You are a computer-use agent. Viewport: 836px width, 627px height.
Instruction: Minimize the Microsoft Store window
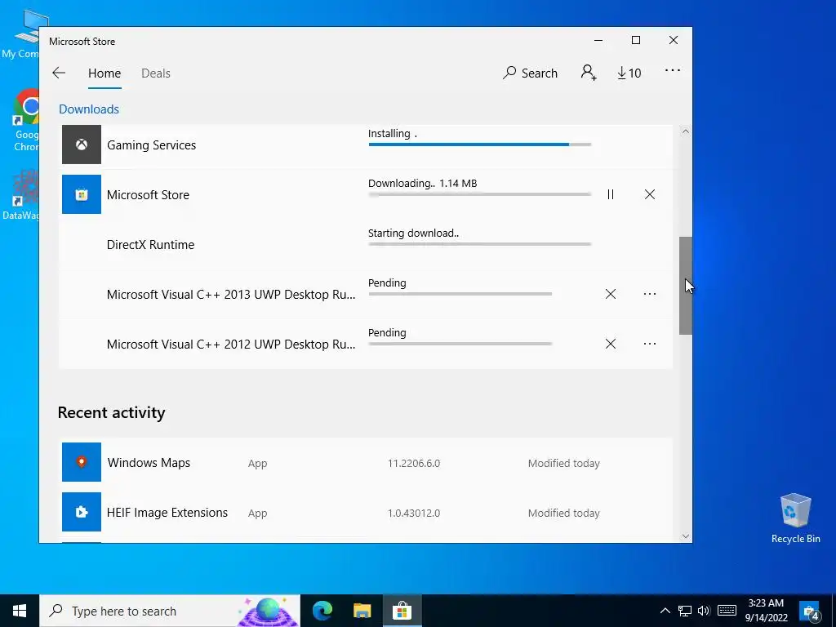click(x=598, y=41)
